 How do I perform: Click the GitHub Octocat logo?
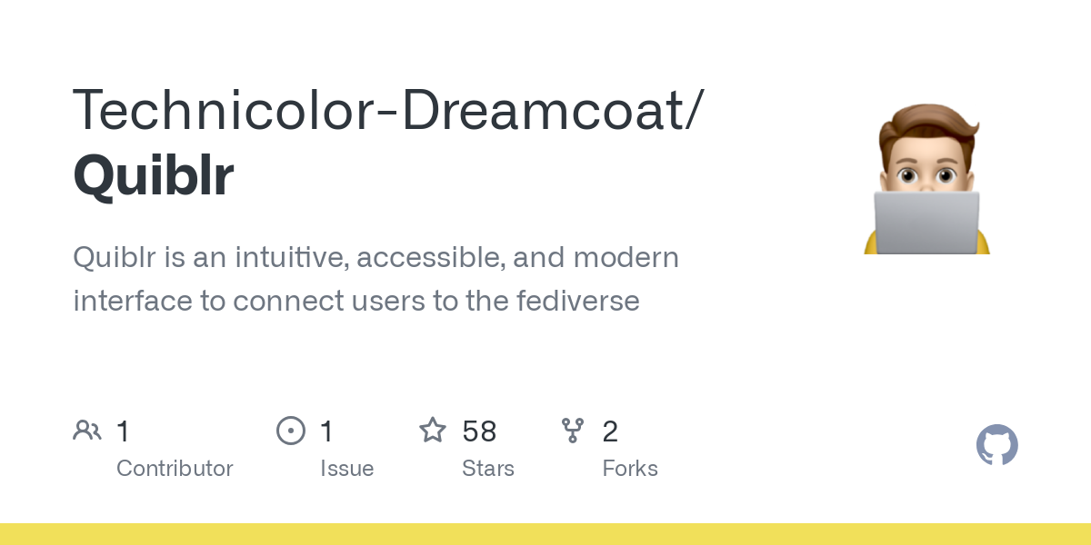click(996, 446)
